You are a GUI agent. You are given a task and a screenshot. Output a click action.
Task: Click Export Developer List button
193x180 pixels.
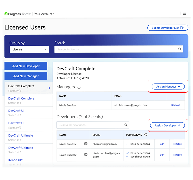[x=168, y=28]
